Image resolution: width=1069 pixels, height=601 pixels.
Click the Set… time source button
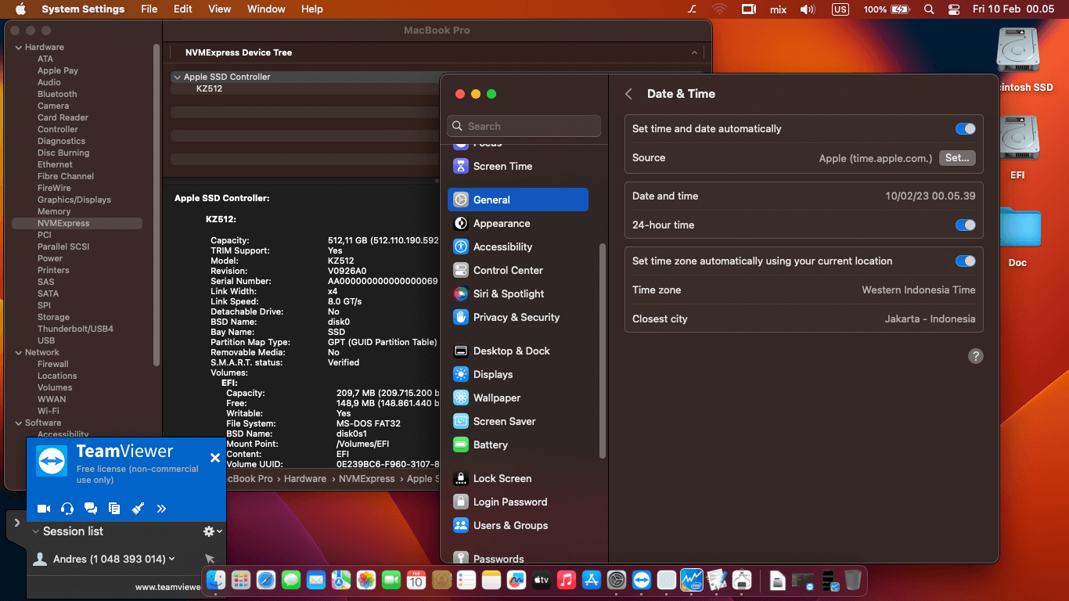[x=957, y=157]
